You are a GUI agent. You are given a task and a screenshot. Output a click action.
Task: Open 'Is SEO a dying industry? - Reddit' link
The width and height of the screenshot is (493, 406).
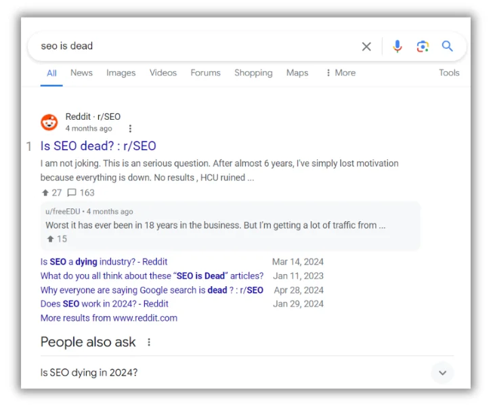pyautogui.click(x=104, y=262)
